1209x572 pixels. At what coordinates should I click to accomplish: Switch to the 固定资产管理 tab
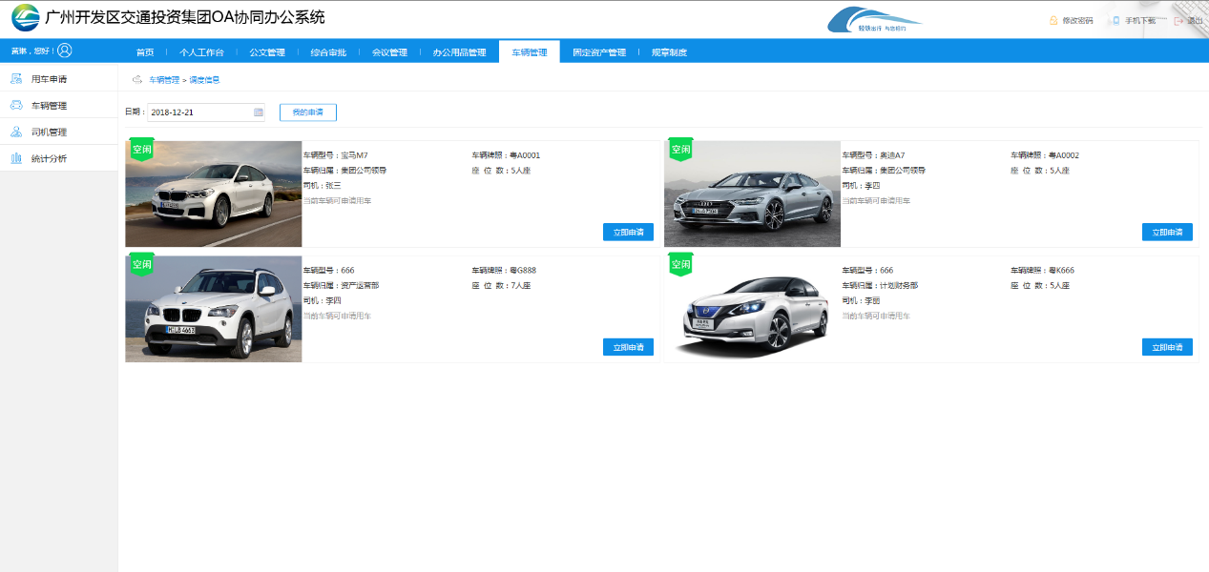[599, 52]
